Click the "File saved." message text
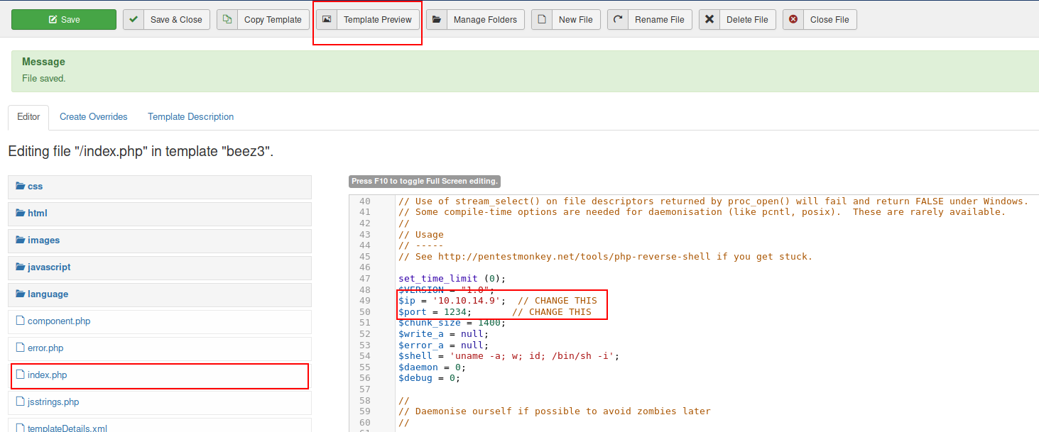The height and width of the screenshot is (432, 1039). (44, 78)
